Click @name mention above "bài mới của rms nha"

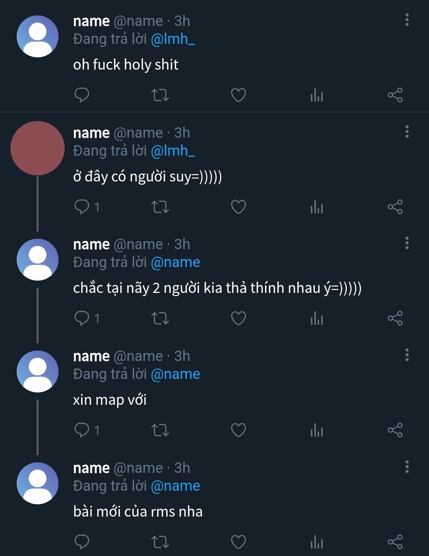176,486
